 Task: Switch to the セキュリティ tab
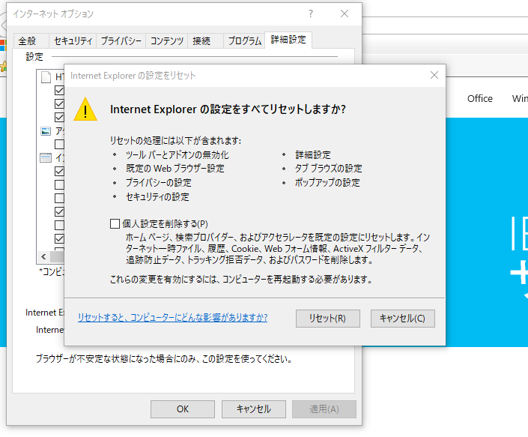pos(73,41)
